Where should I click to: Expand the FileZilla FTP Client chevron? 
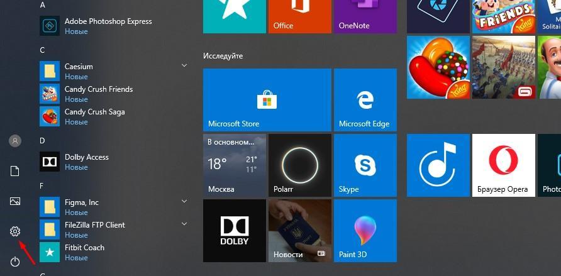(184, 224)
